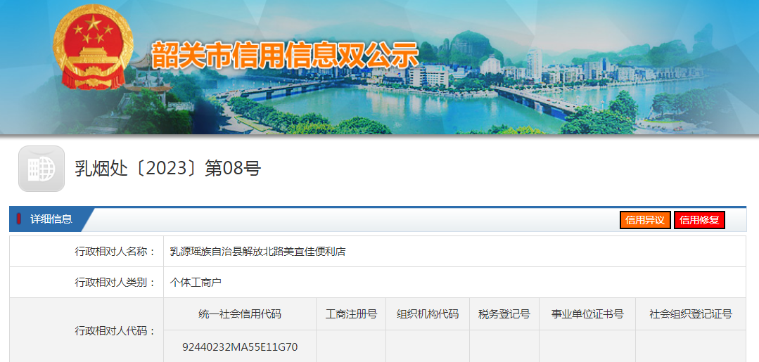Click the gray globe document icon
759x362 pixels.
point(42,169)
